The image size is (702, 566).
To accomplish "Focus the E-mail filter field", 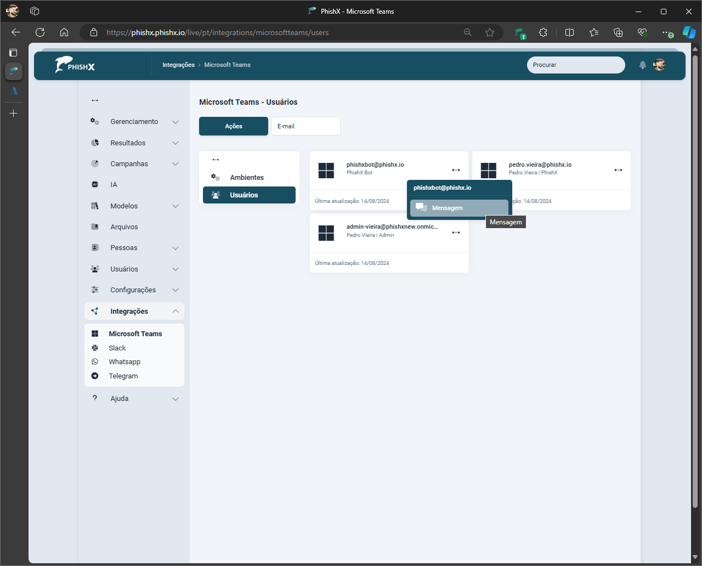I will point(306,126).
